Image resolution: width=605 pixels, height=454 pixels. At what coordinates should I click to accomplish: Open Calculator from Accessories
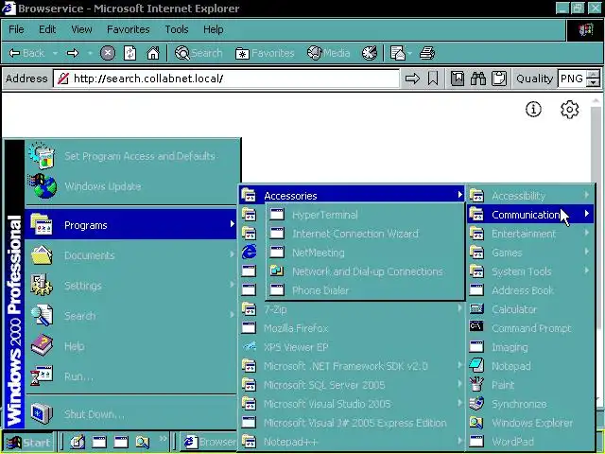(x=530, y=309)
